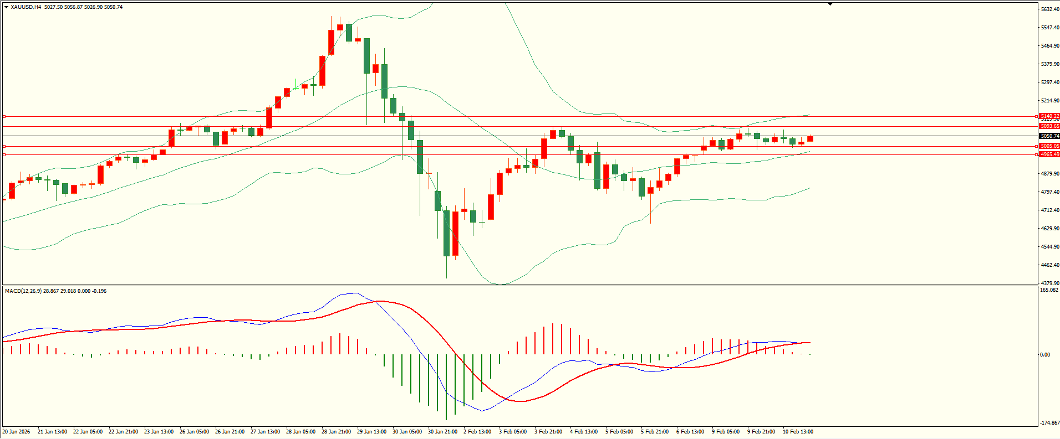This screenshot has width=1060, height=439.
Task: Select the 5093.65 red price label
Action: pyautogui.click(x=1049, y=126)
